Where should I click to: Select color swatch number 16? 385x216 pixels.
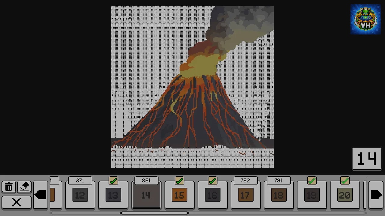[212, 195]
